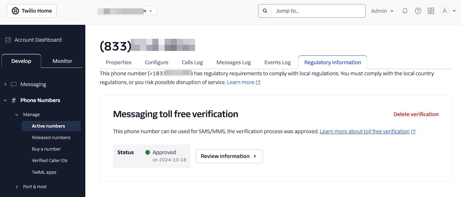461x197 pixels.
Task: Go to Buy a number
Action: pyautogui.click(x=46, y=149)
